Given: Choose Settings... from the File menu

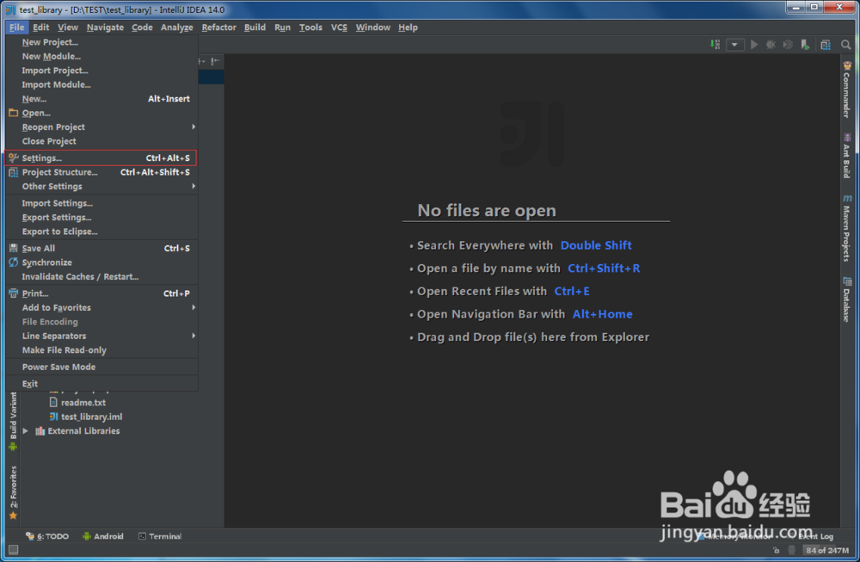Looking at the screenshot, I should pos(101,158).
